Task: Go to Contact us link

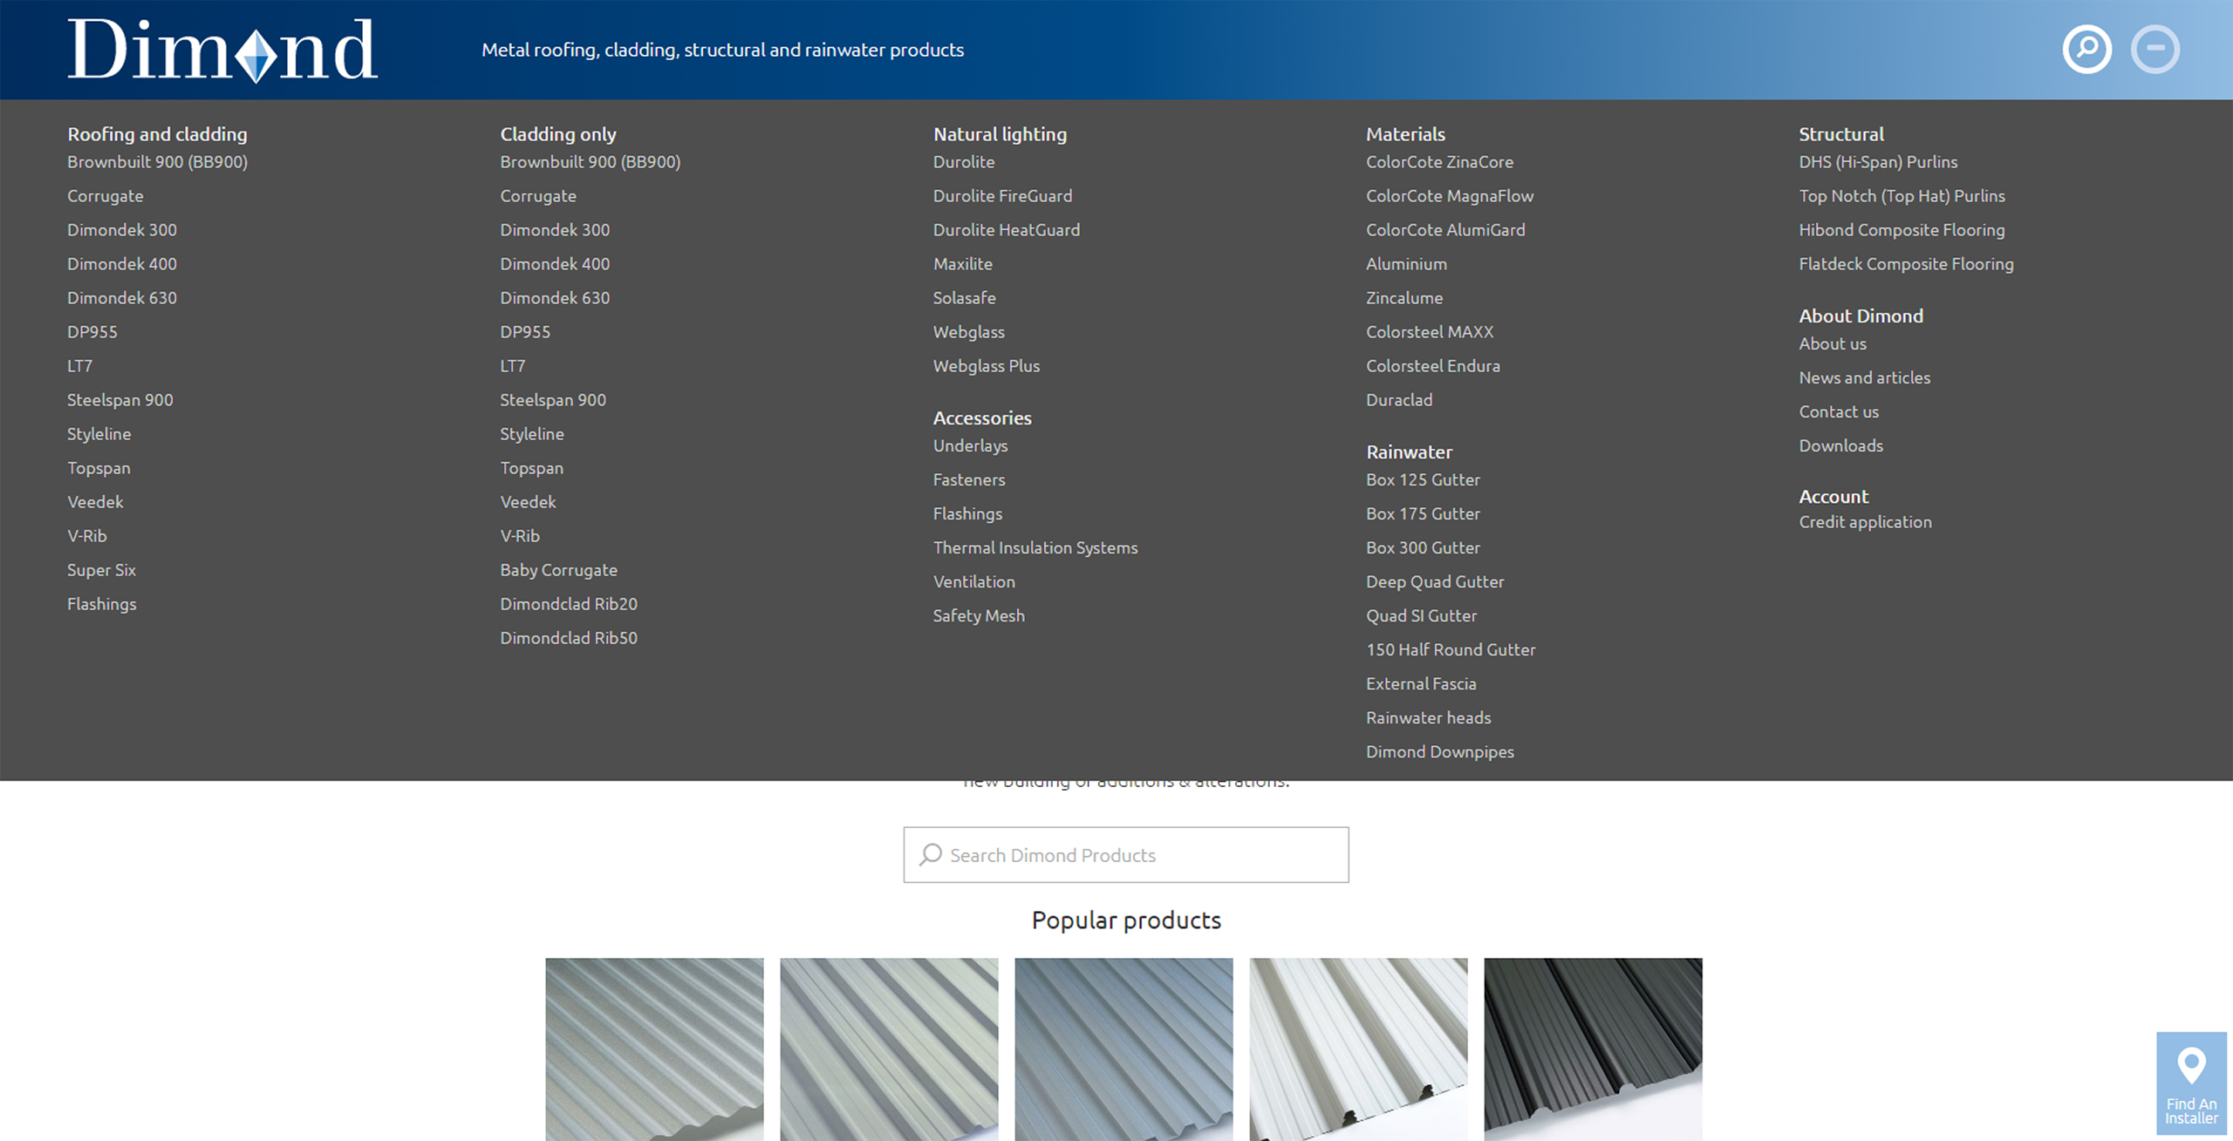Action: pos(1839,411)
